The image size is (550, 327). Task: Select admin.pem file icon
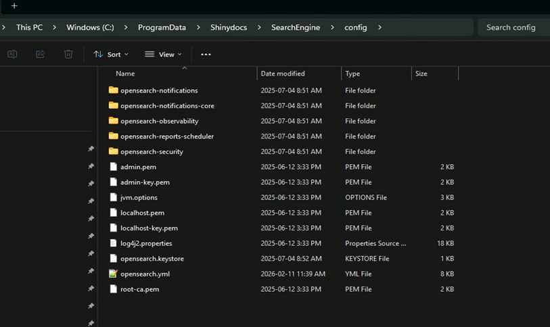113,166
